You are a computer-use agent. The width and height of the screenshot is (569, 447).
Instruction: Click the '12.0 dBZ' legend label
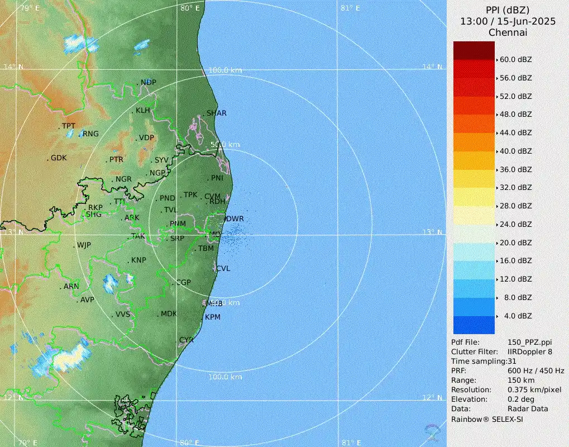click(515, 279)
